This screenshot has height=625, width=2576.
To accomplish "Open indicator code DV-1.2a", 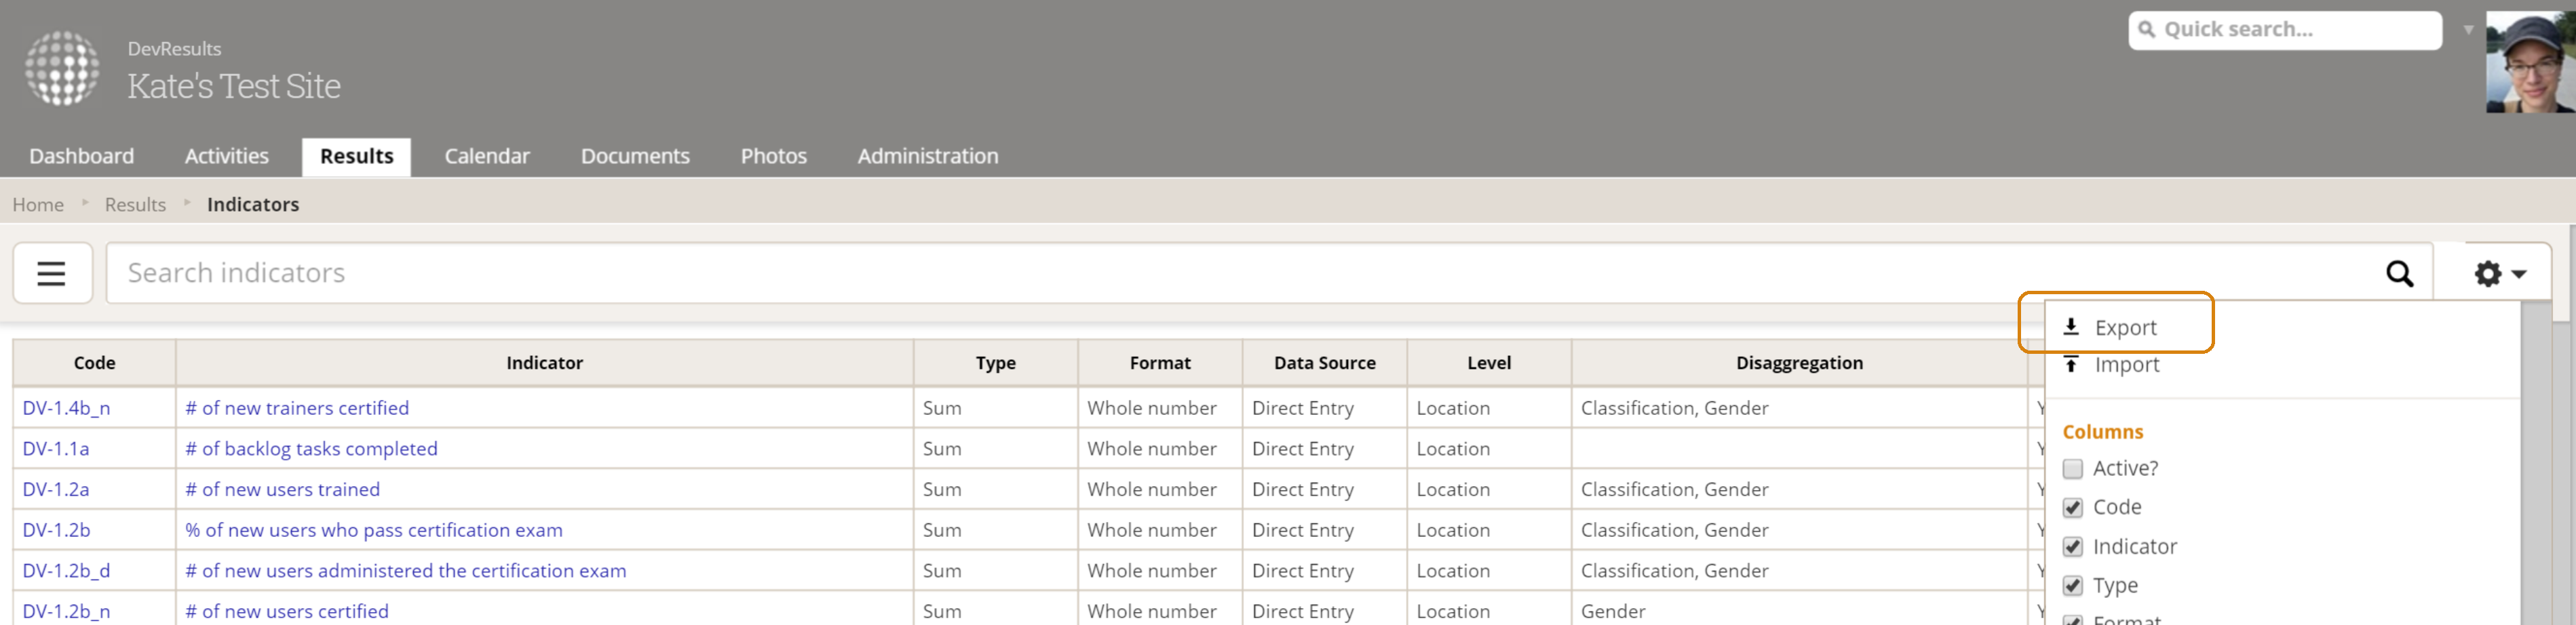I will (56, 490).
